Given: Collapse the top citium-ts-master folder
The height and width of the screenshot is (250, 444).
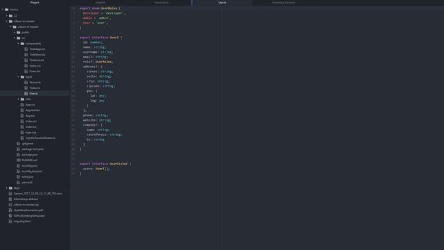Looking at the screenshot, I should point(7,22).
